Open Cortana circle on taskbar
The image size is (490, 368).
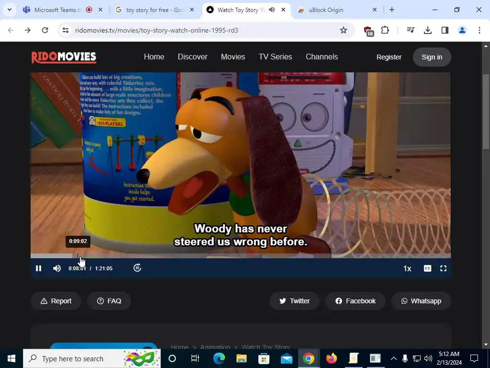[x=172, y=358]
